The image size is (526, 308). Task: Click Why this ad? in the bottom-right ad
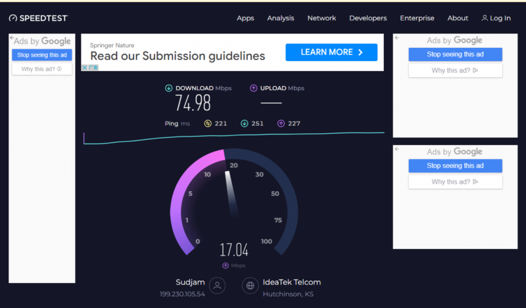(x=455, y=182)
